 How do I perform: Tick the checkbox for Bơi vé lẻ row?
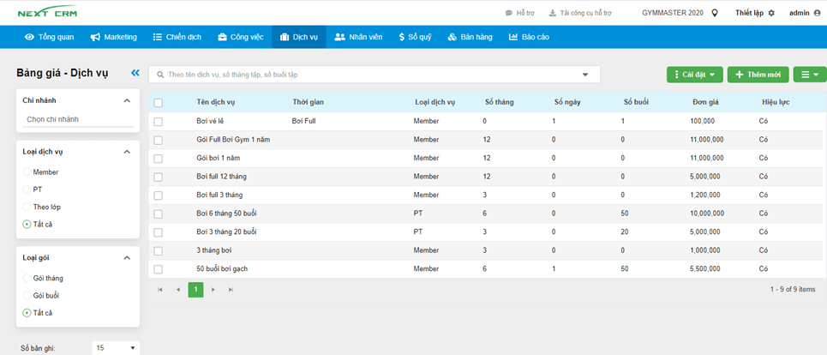[158, 122]
